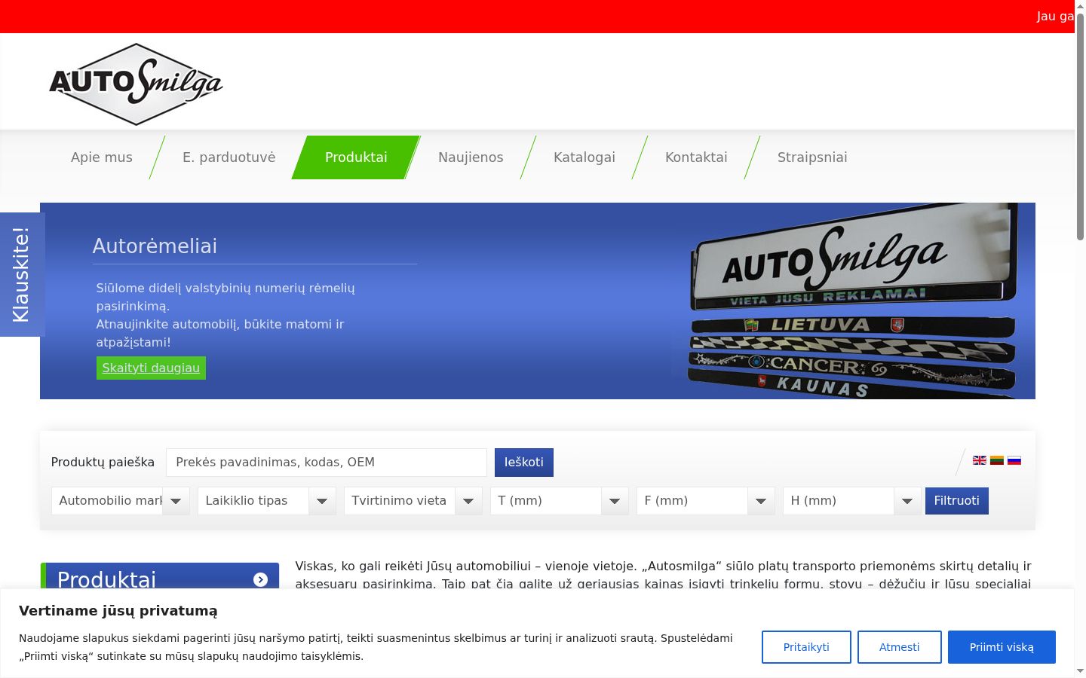Viewport: 1086px width, 678px height.
Task: Open the Naujienos menu item
Action: (471, 157)
